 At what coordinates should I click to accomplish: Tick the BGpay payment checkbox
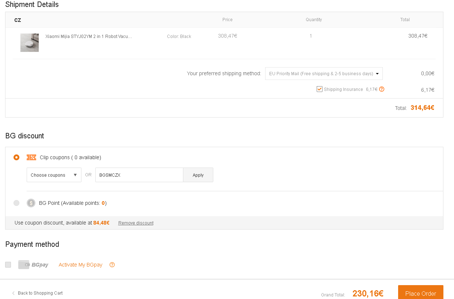point(8,265)
